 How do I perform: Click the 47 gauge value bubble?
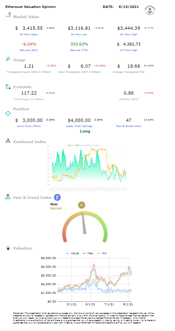point(82,205)
